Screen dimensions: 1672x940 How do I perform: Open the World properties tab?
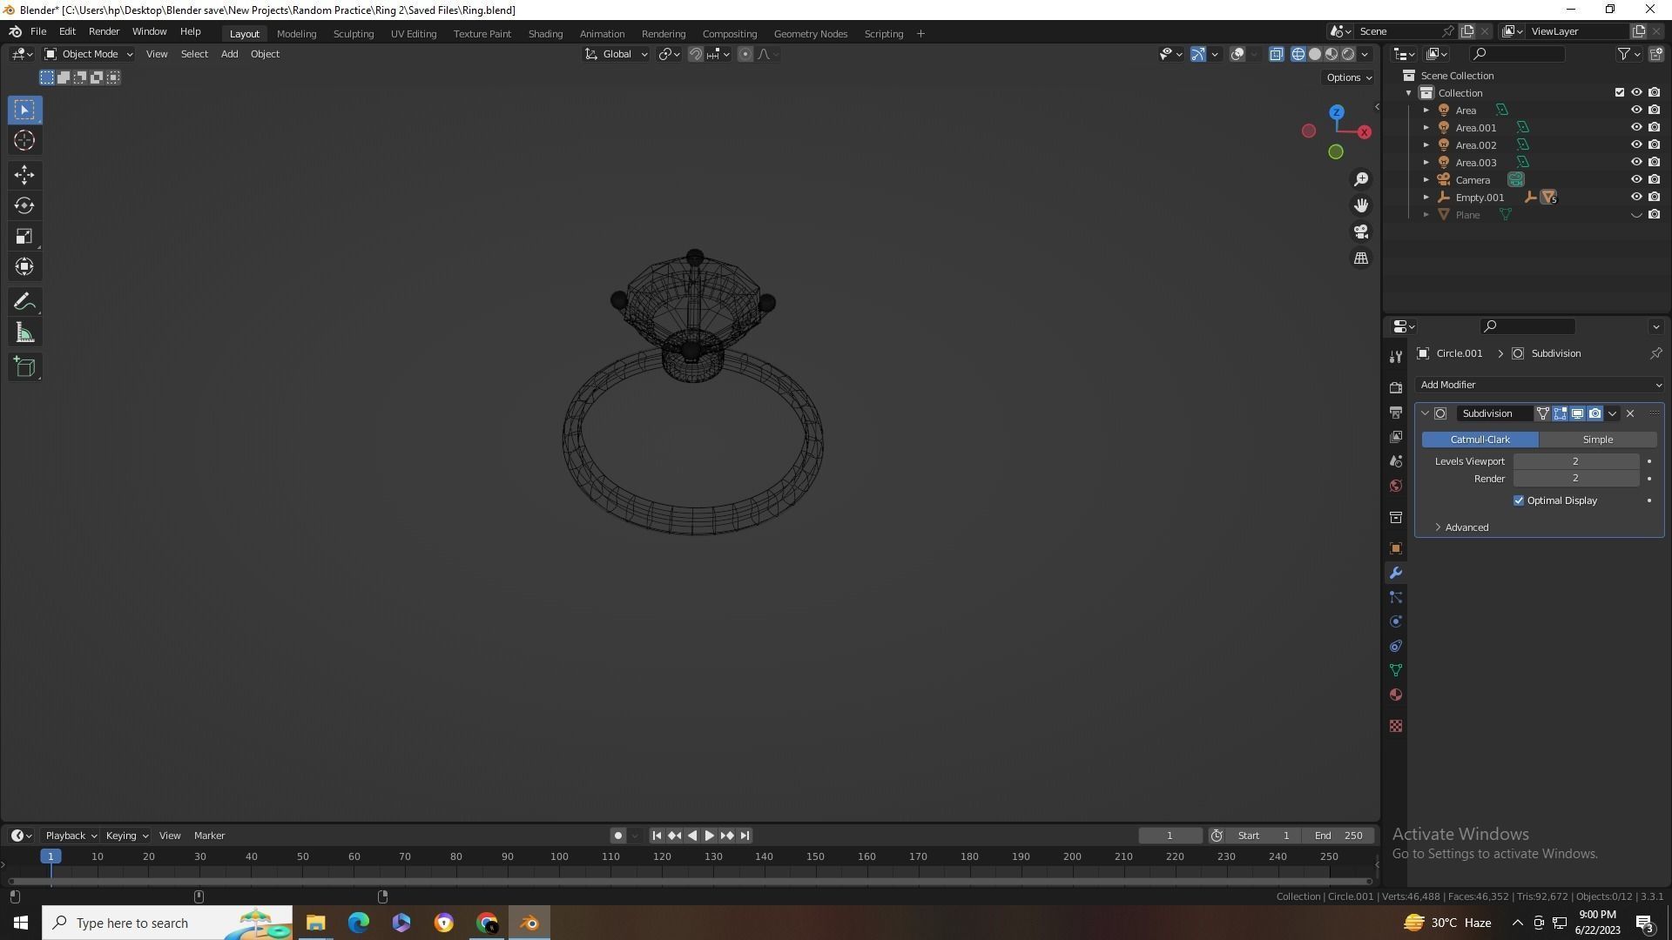[1396, 486]
